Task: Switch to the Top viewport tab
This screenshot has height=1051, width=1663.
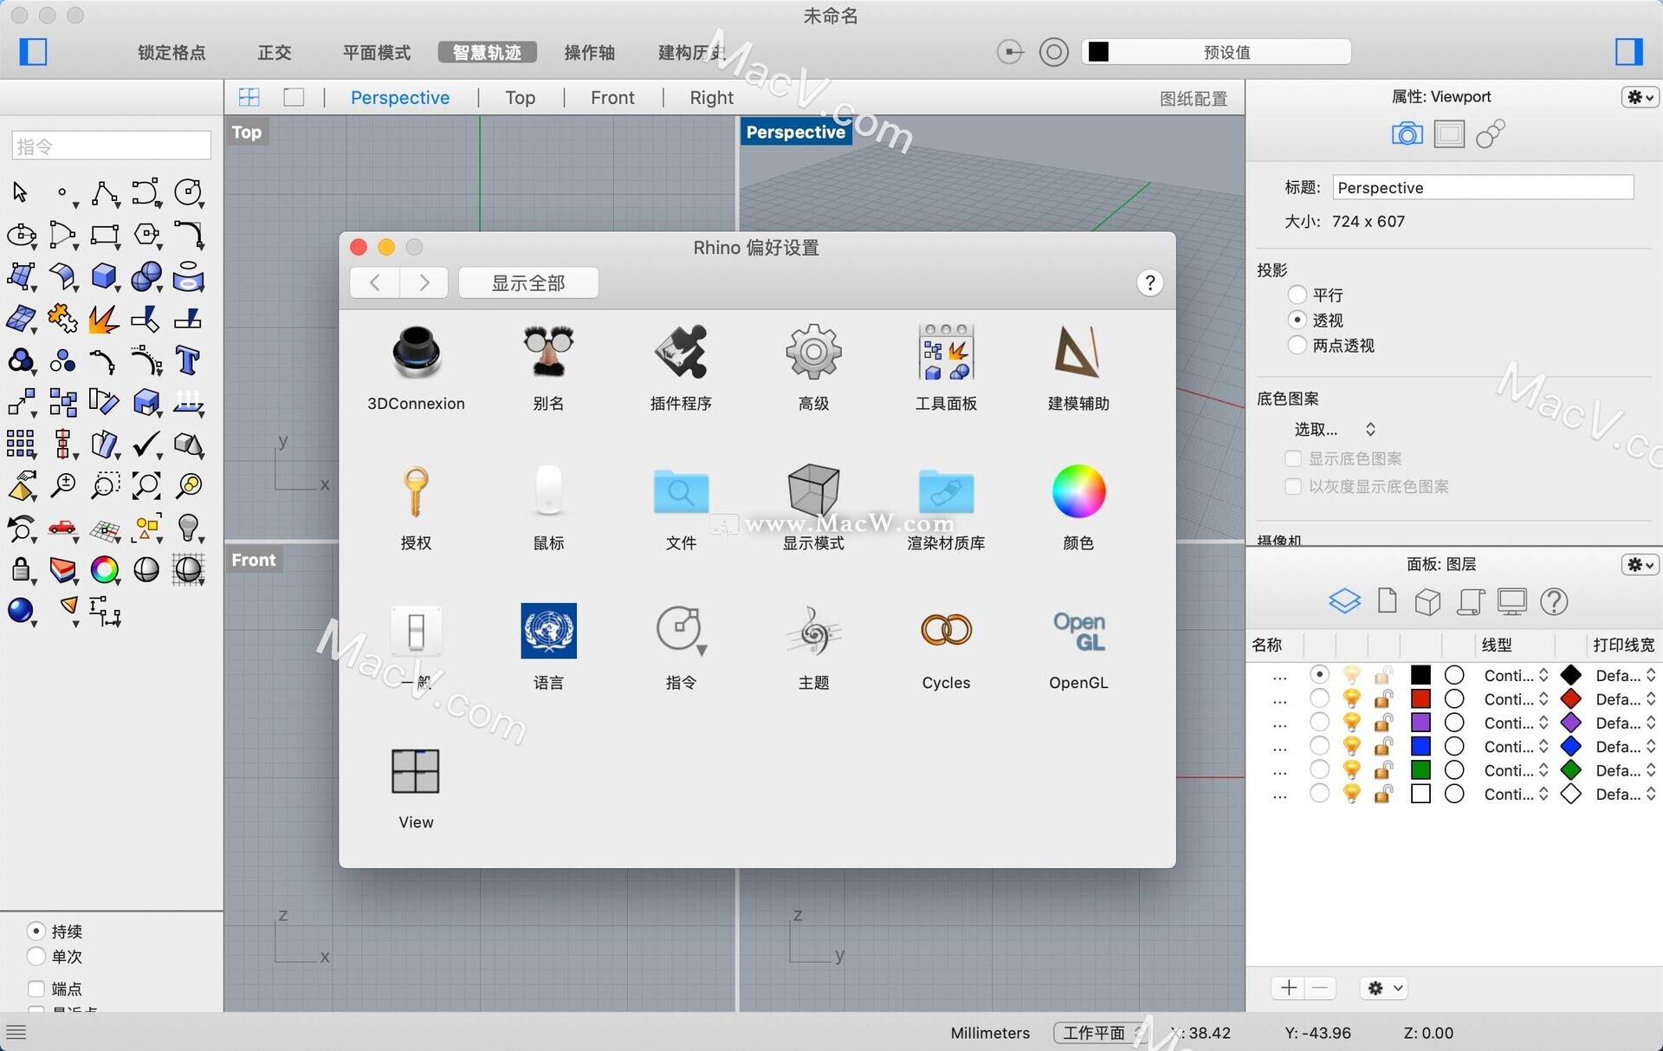Action: [519, 97]
